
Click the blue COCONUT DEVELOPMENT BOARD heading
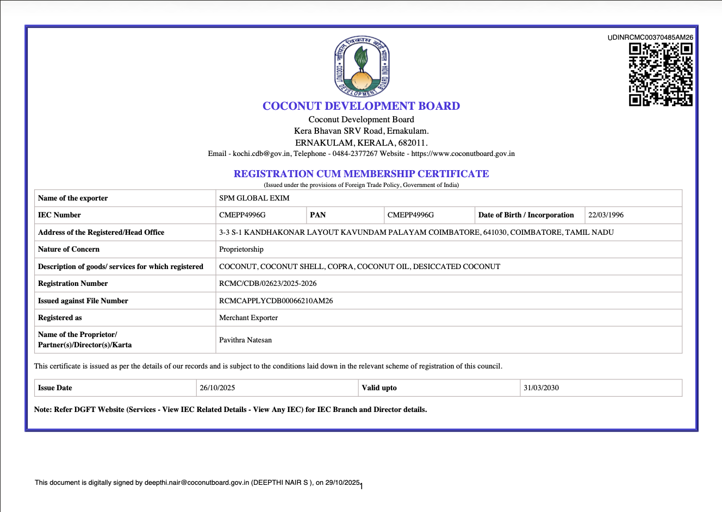361,106
